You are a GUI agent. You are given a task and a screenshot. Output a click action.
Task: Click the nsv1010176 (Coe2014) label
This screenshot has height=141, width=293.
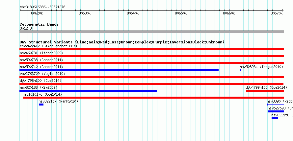(42, 94)
